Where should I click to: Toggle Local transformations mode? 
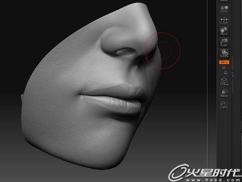(x=224, y=9)
